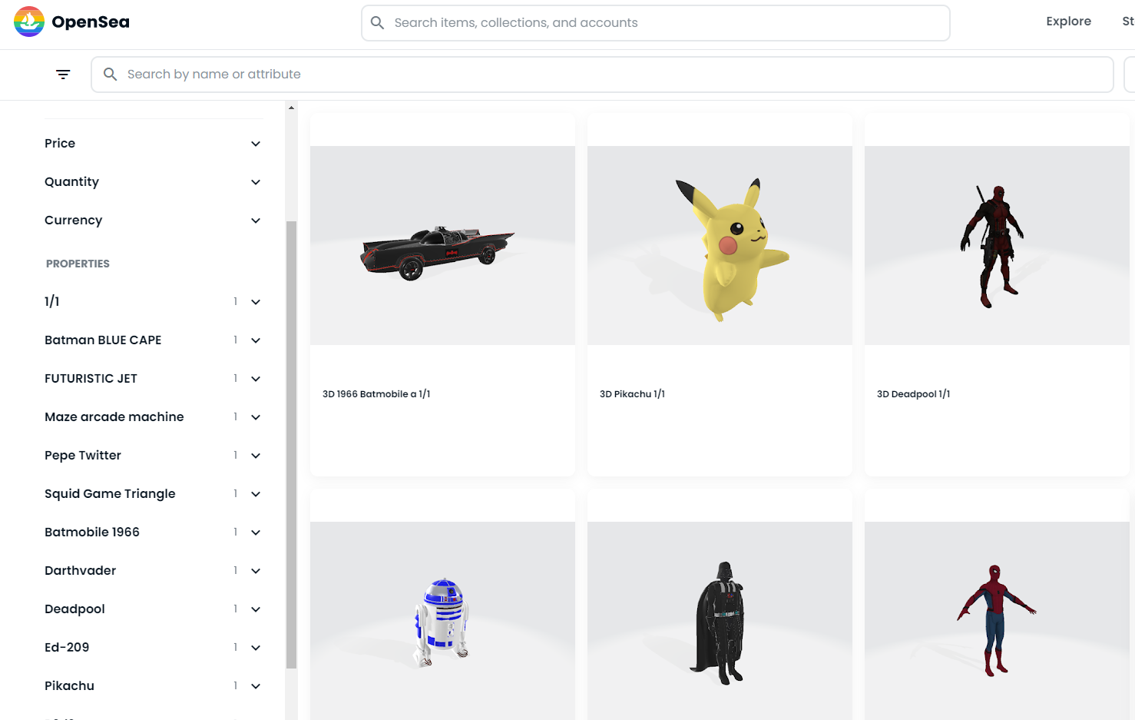Screen dimensions: 1135x720
Task: Expand the Price filter chevron
Action: click(256, 144)
